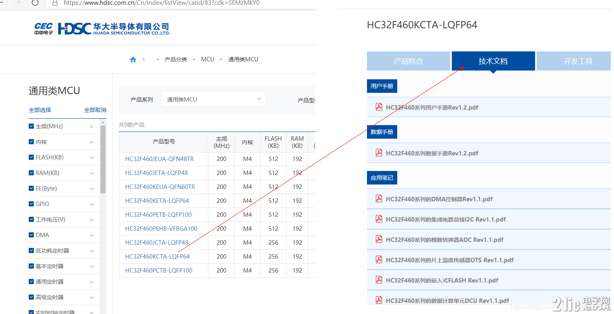Expand the DMA filter chevron
614x314 pixels.
tap(92, 235)
